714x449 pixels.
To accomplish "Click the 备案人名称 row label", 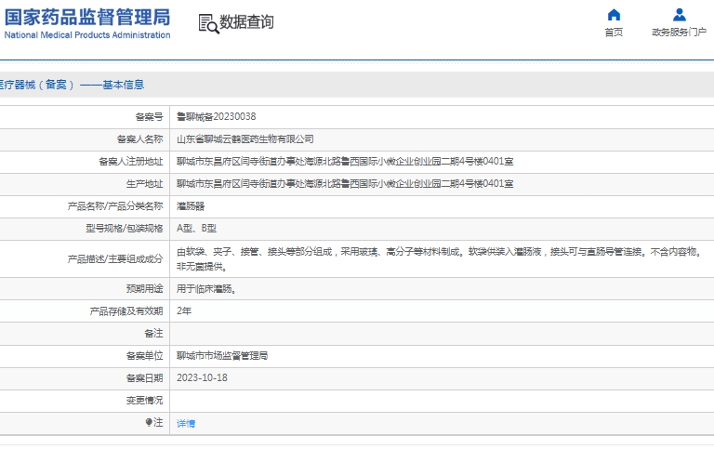I will coord(139,139).
